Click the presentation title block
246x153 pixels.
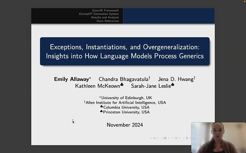point(125,51)
